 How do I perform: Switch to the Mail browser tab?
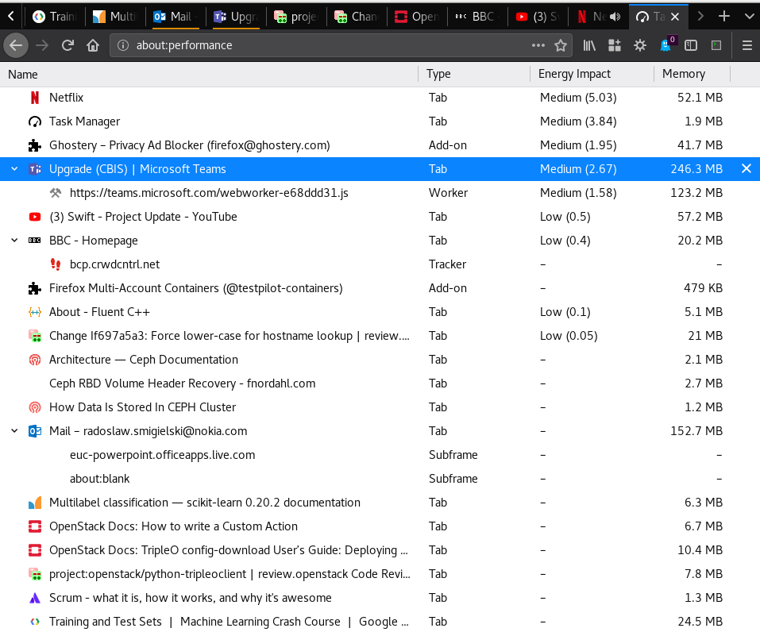(x=175, y=17)
